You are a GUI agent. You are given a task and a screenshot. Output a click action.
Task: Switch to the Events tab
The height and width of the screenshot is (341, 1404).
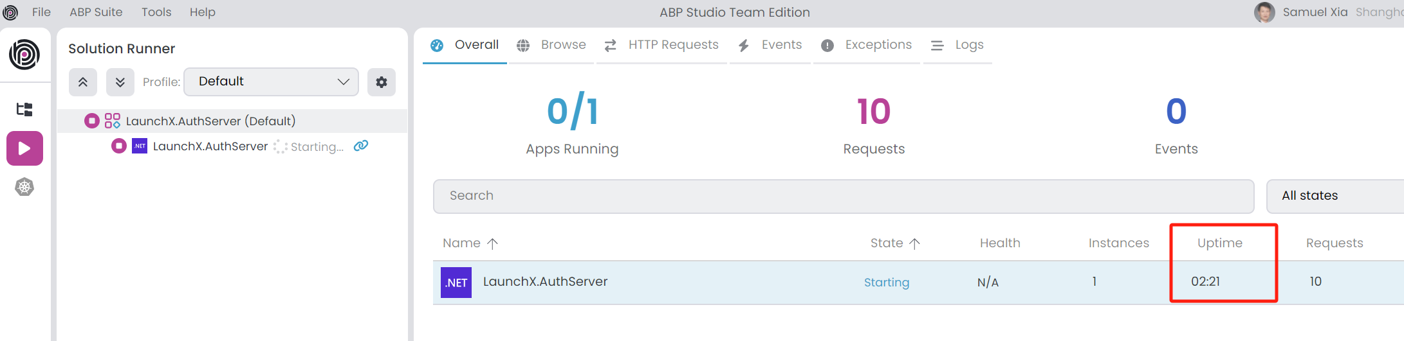click(x=770, y=45)
